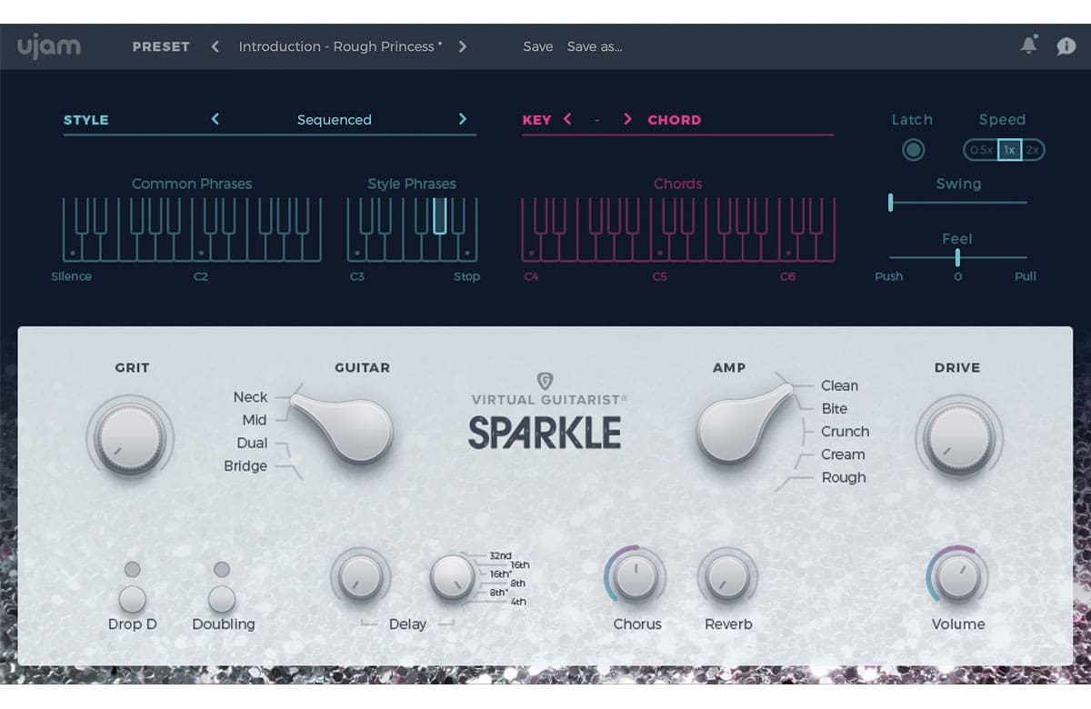Viewport: 1091px width, 709px height.
Task: Click the highlighted Style Phrases key
Action: [440, 216]
